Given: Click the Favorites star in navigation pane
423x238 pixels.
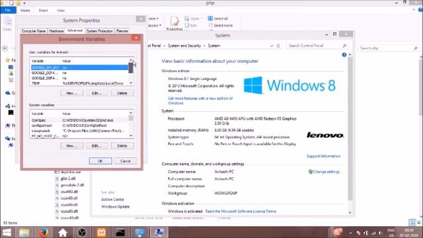Looking at the screenshot, I should coord(8,60).
